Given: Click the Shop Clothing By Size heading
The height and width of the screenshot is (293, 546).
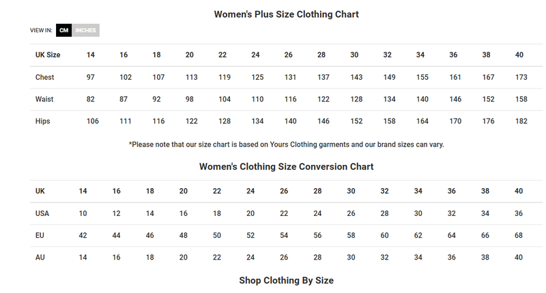Looking at the screenshot, I should [286, 281].
